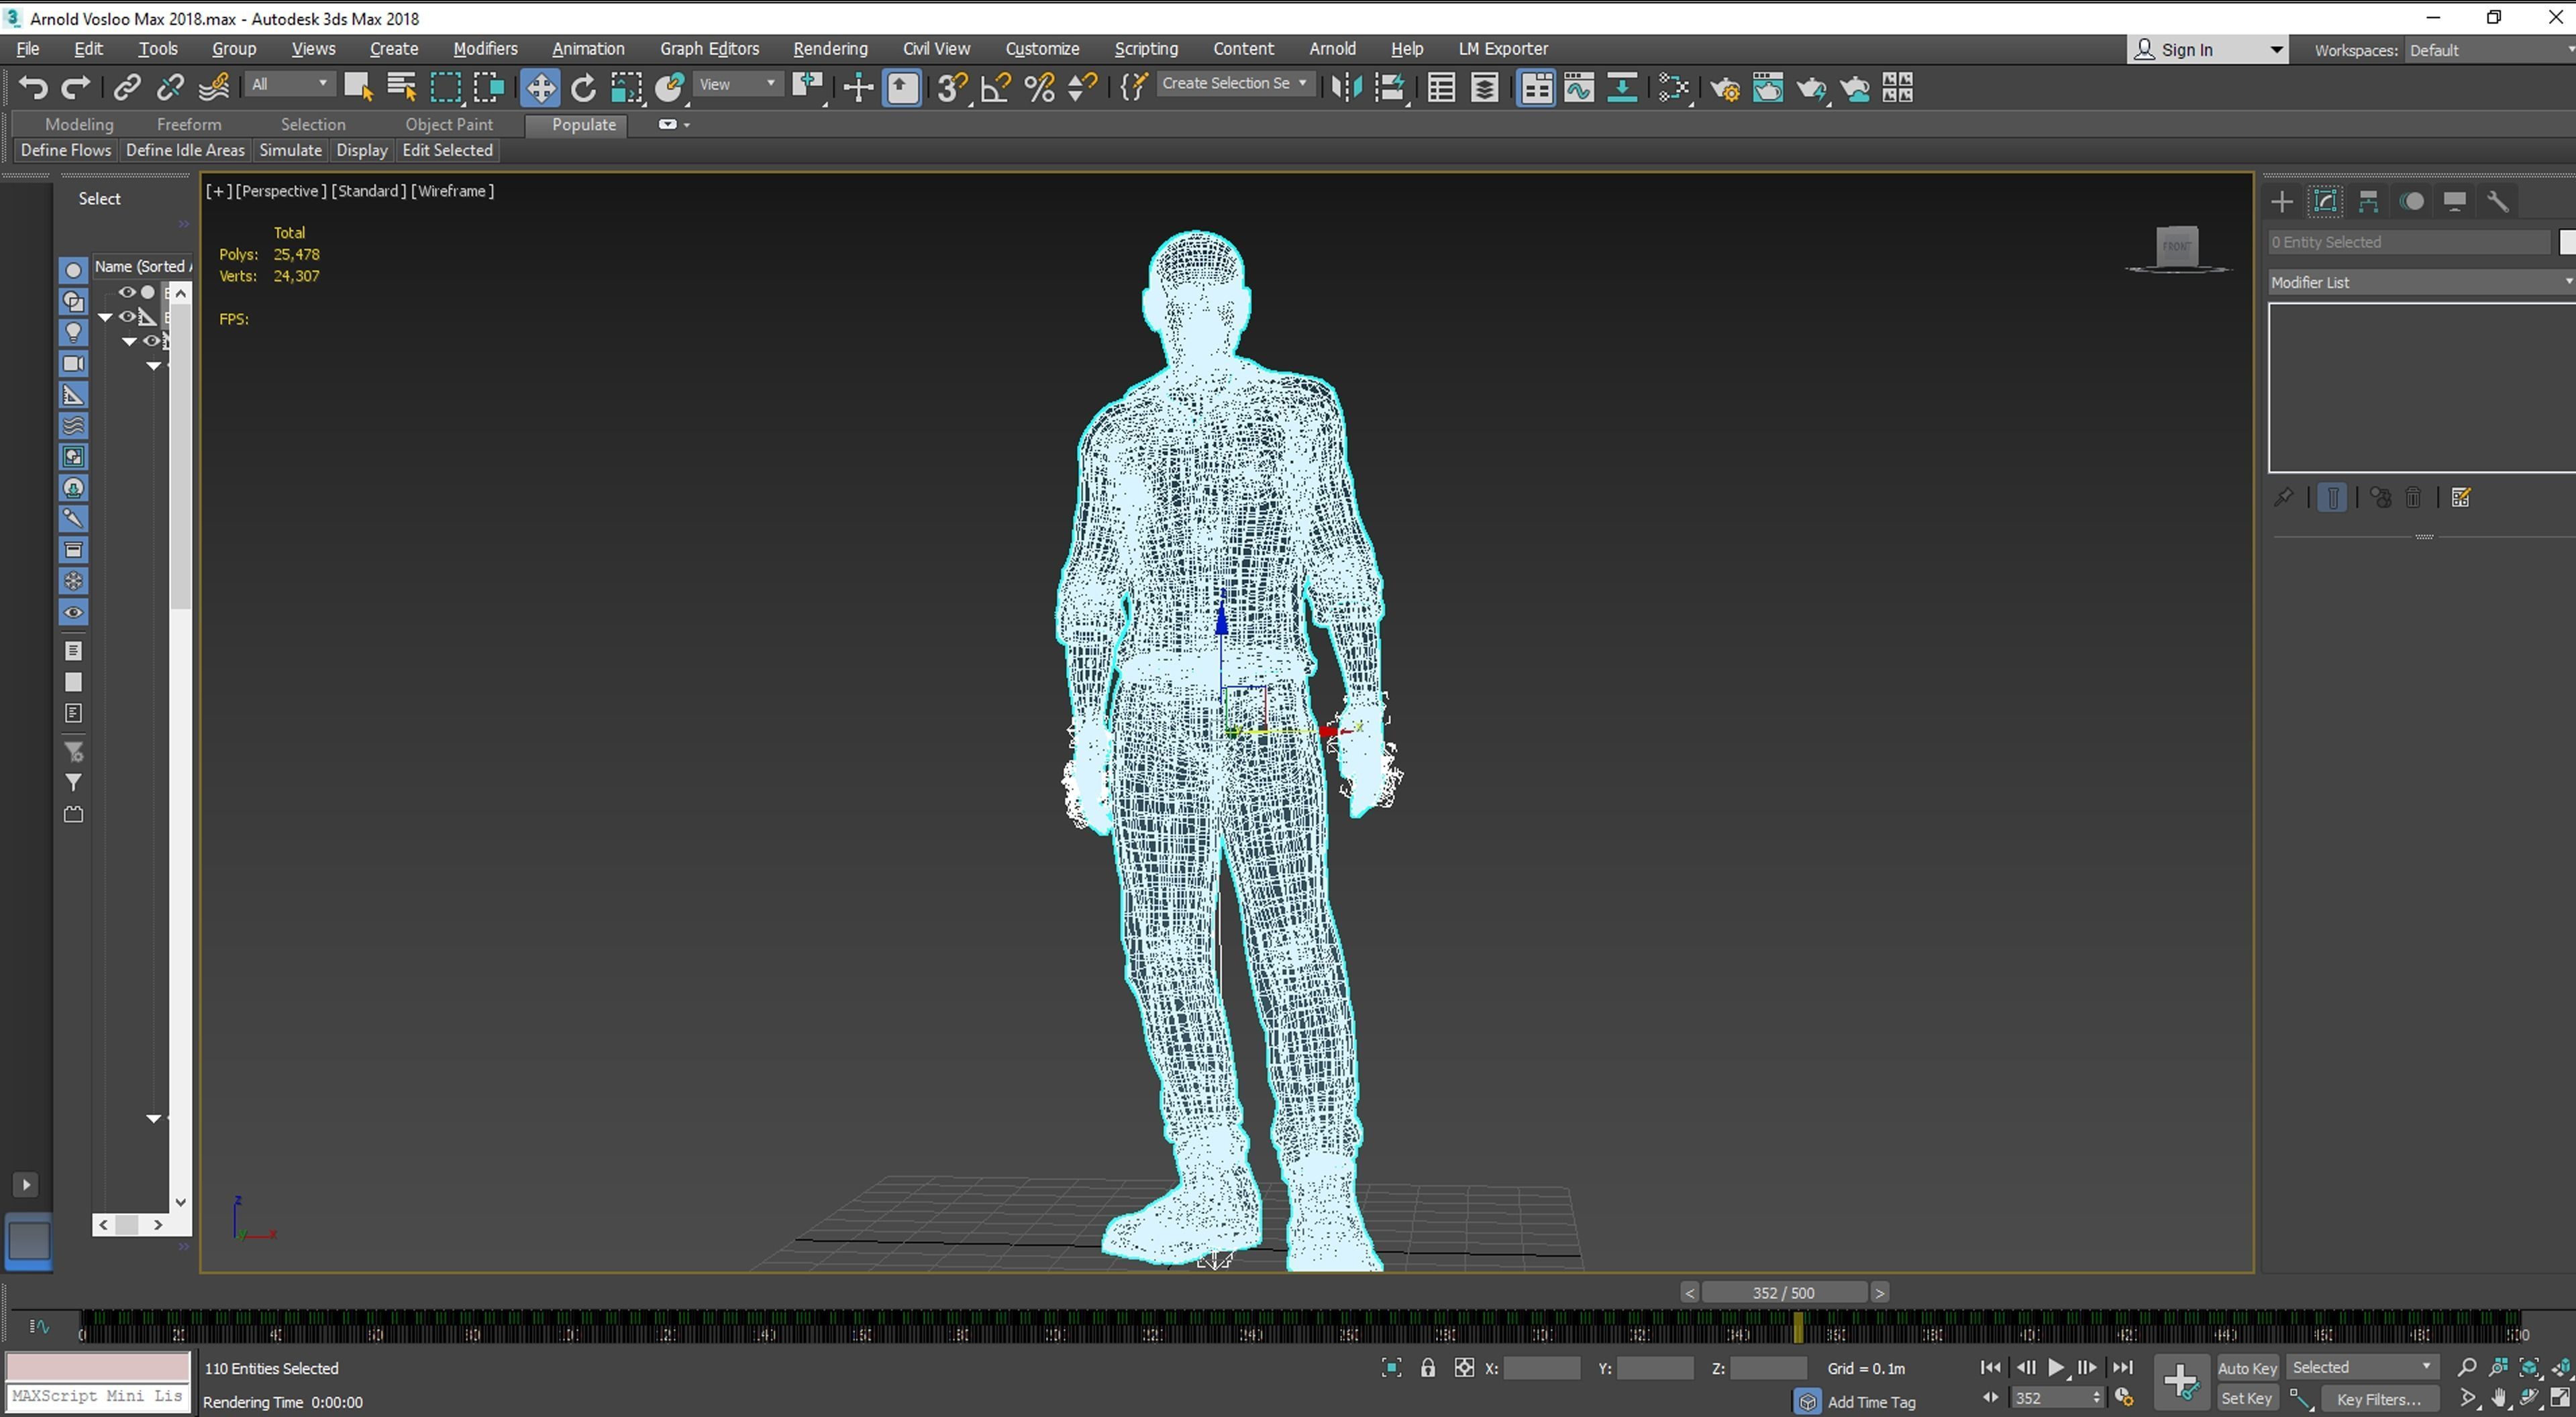Activate the Select Object tool
This screenshot has height=1417, width=2576.
coord(358,88)
